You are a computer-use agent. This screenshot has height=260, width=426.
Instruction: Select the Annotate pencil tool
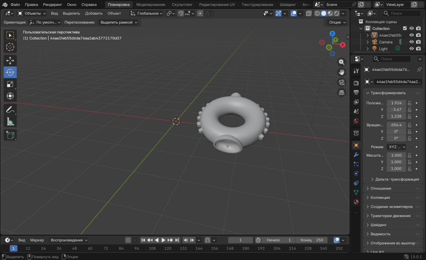(x=10, y=110)
